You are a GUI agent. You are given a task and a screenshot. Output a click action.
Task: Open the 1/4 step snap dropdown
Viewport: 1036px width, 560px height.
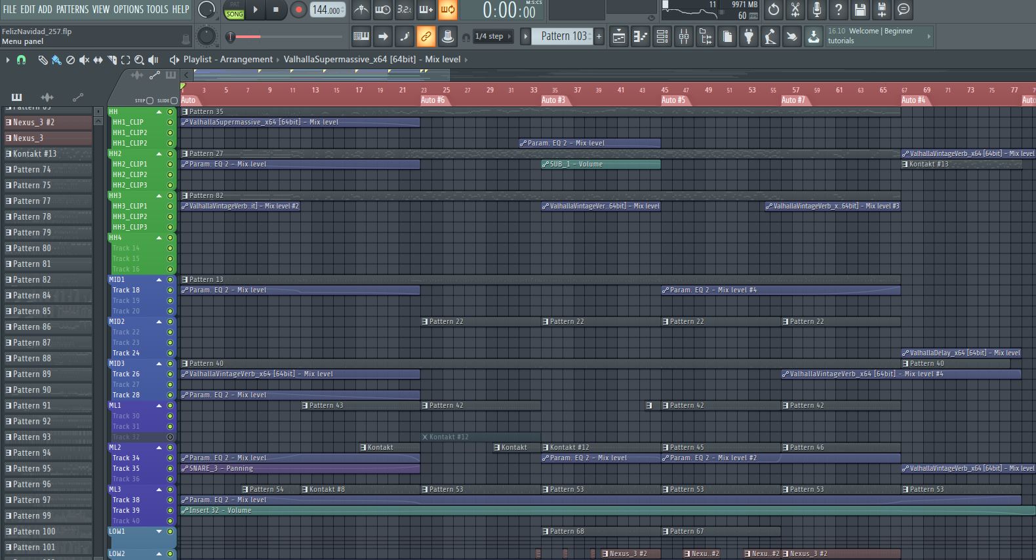(x=492, y=37)
